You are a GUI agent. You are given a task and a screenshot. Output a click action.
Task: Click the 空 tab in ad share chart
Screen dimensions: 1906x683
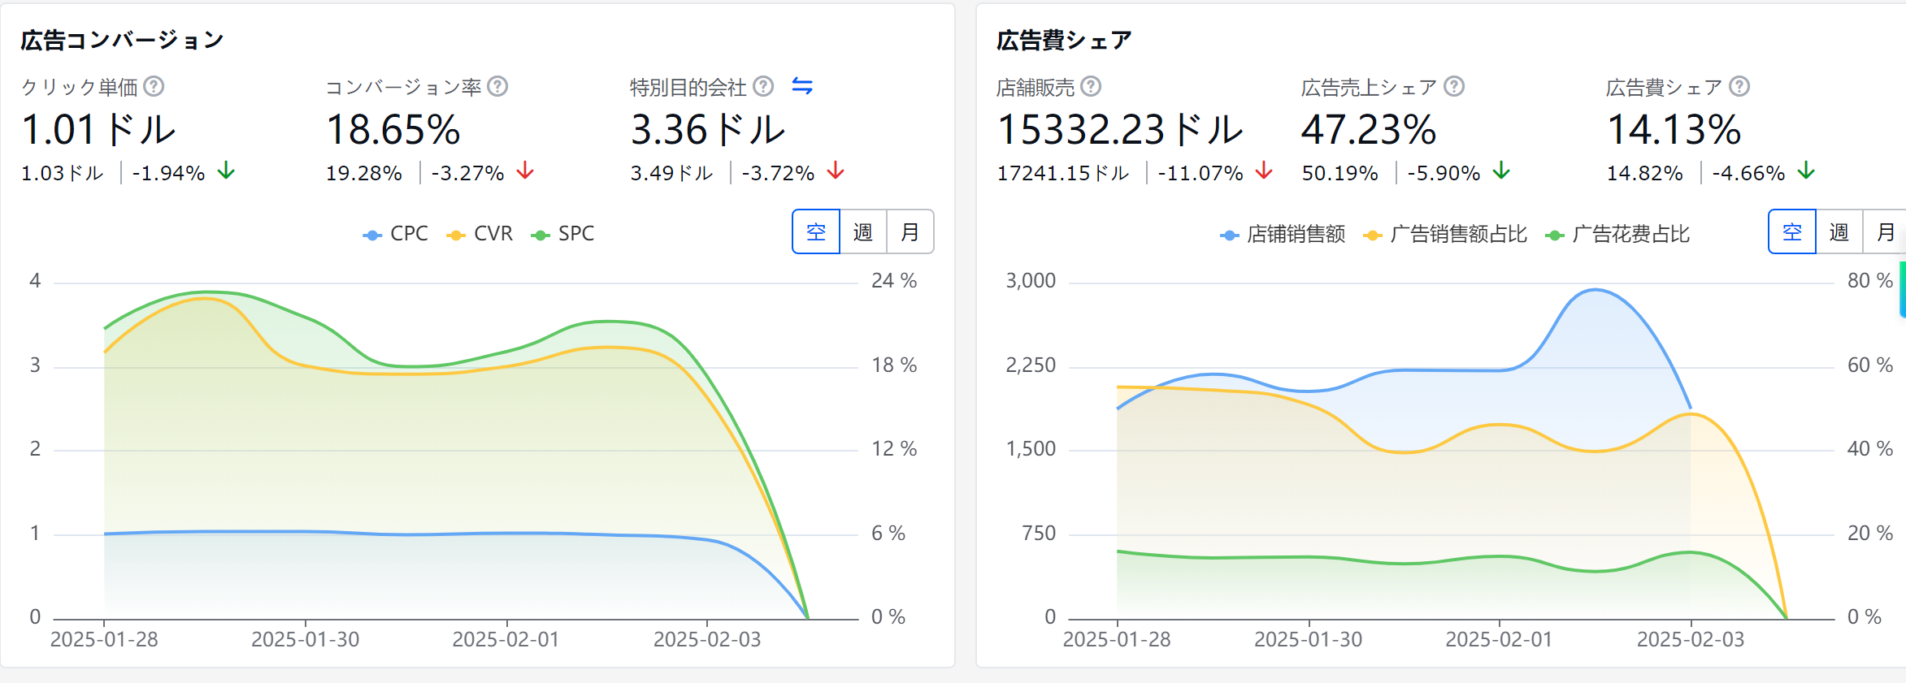pyautogui.click(x=1792, y=232)
